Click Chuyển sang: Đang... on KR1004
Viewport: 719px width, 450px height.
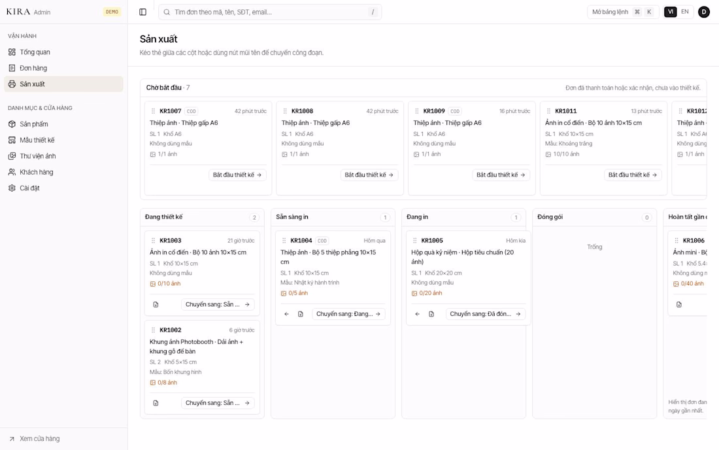[348, 314]
